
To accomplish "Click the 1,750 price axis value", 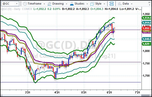I will (146, 63).
